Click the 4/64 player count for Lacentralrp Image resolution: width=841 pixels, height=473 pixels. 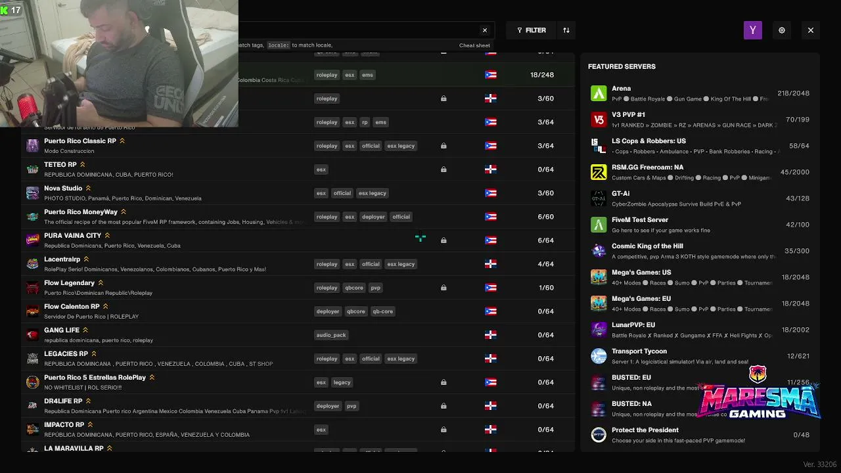pos(545,264)
